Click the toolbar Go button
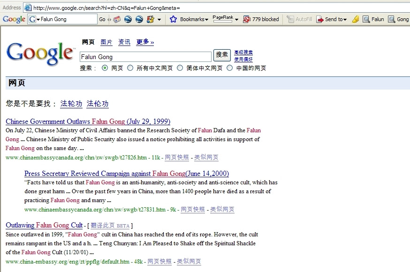410x272 pixels. coord(102,19)
